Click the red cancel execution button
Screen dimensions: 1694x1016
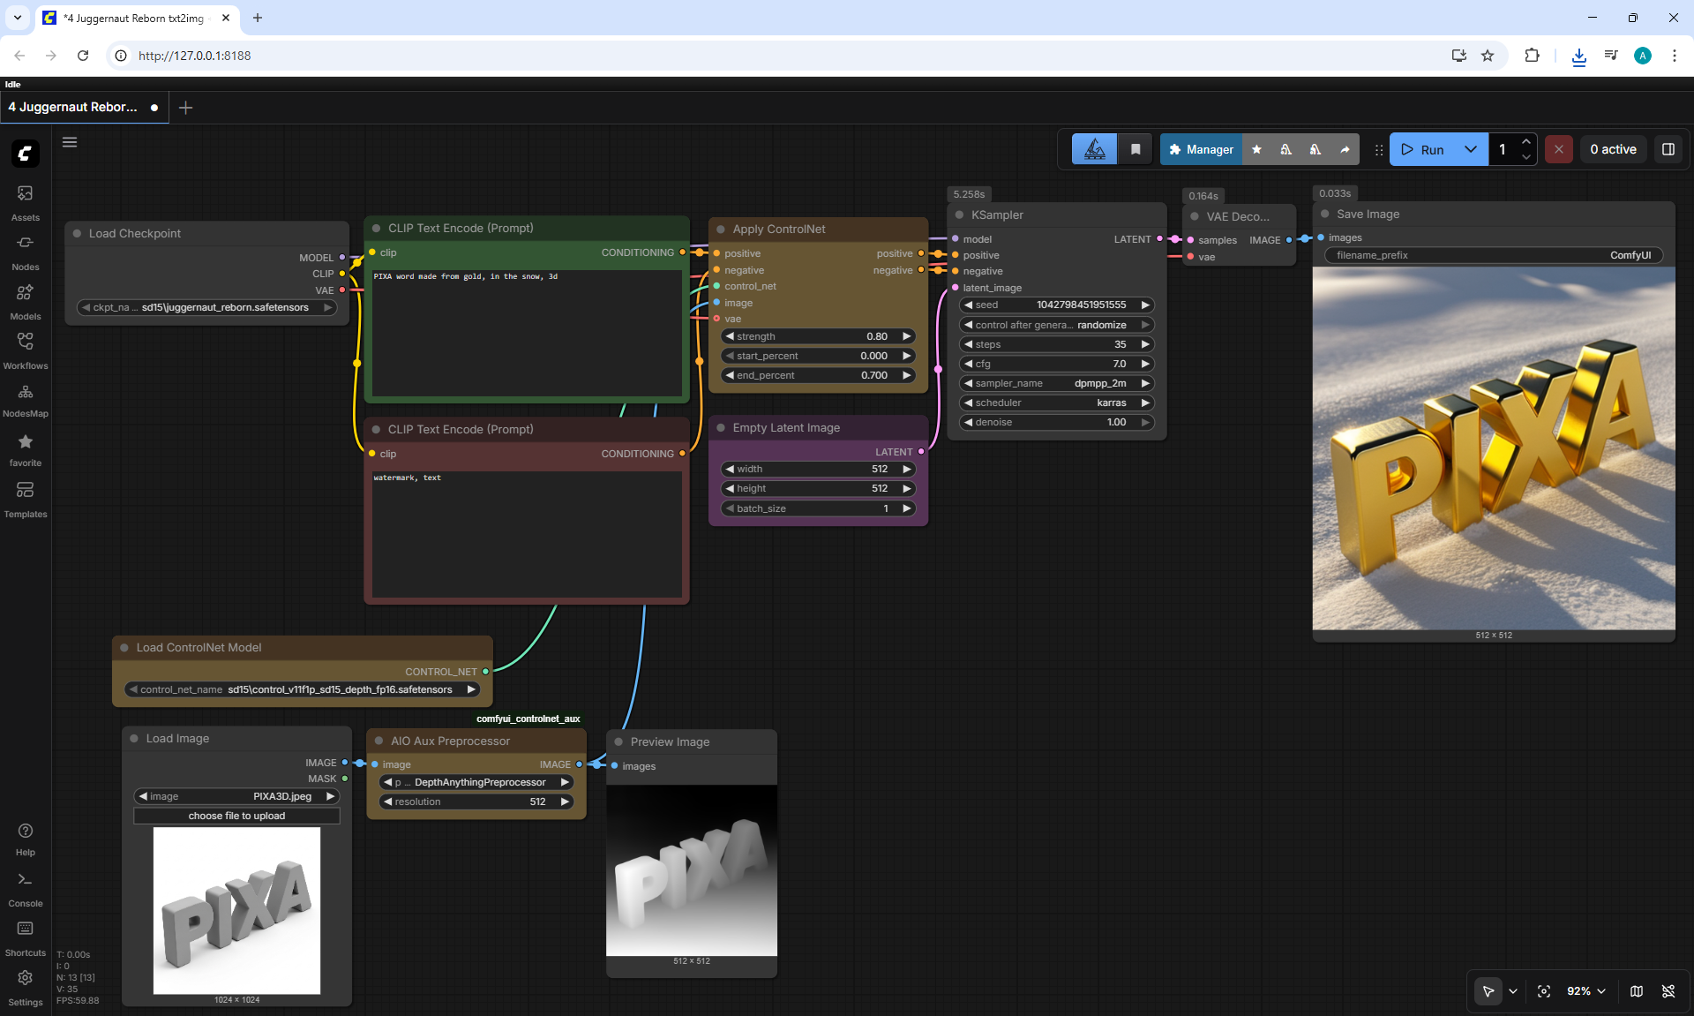(x=1559, y=149)
